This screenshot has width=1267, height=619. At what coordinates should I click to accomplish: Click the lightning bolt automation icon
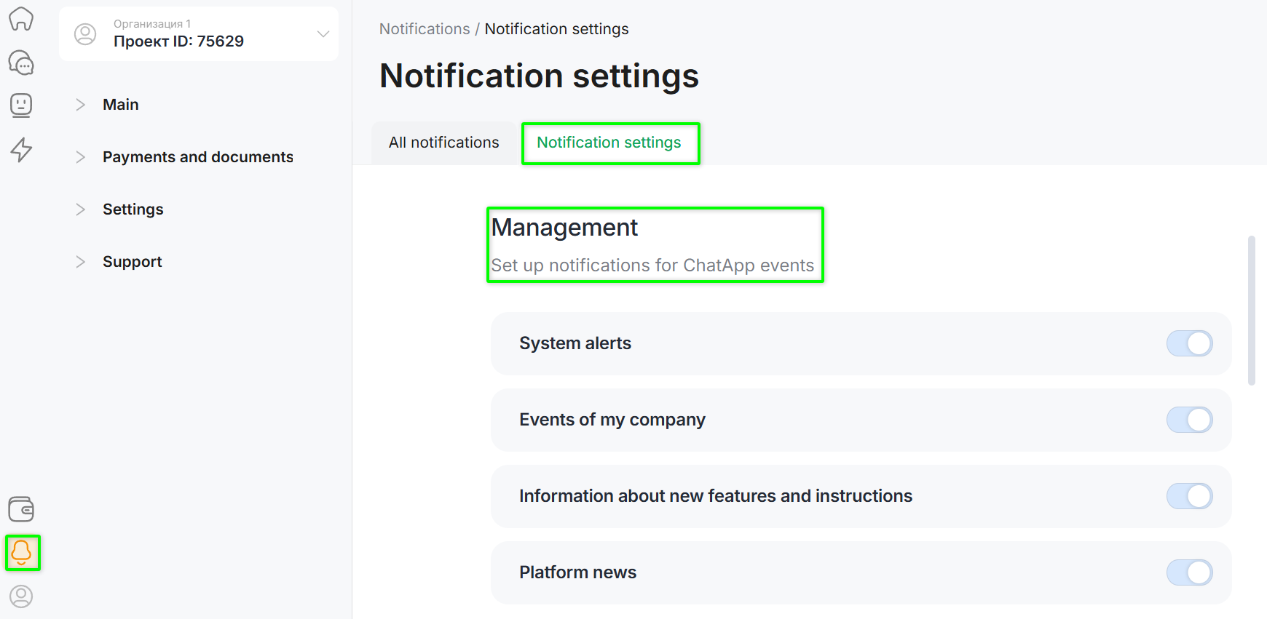(21, 150)
